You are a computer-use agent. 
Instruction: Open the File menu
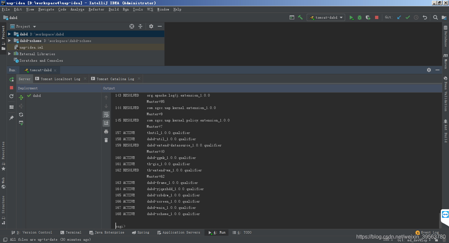tap(6, 9)
